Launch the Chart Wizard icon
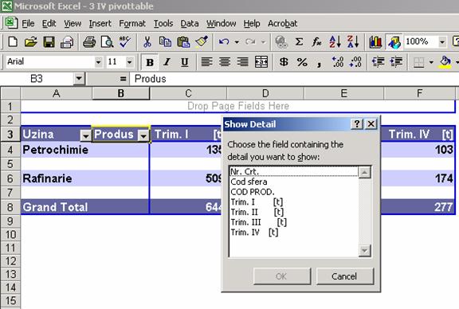 click(x=375, y=42)
